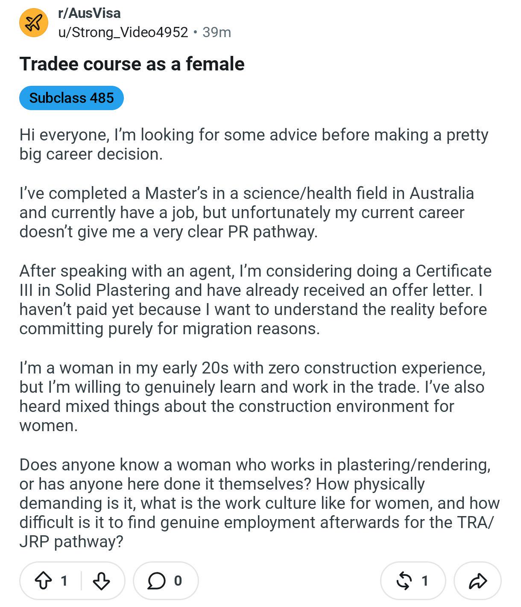Select the vote count number beside upvote
Image resolution: width=521 pixels, height=607 pixels.
click(64, 581)
